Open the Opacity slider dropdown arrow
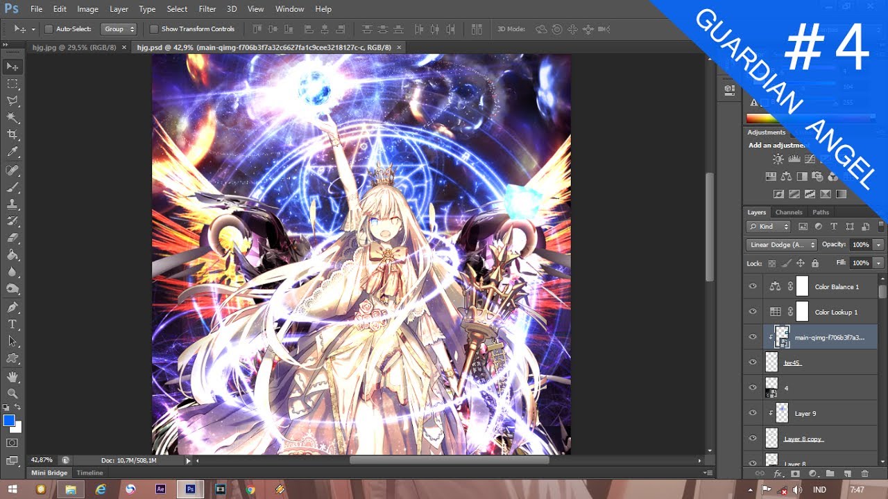 point(879,245)
